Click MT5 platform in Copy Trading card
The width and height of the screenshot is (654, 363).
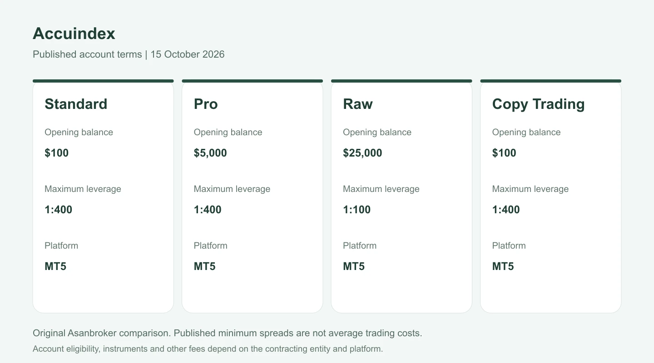[x=503, y=266]
